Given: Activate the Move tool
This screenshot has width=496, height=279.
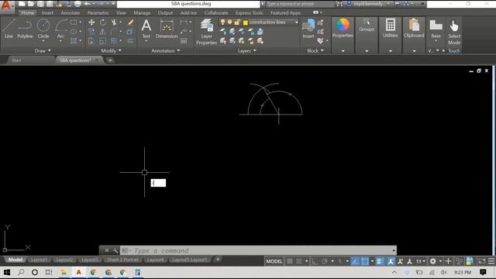Looking at the screenshot, I should point(91,22).
